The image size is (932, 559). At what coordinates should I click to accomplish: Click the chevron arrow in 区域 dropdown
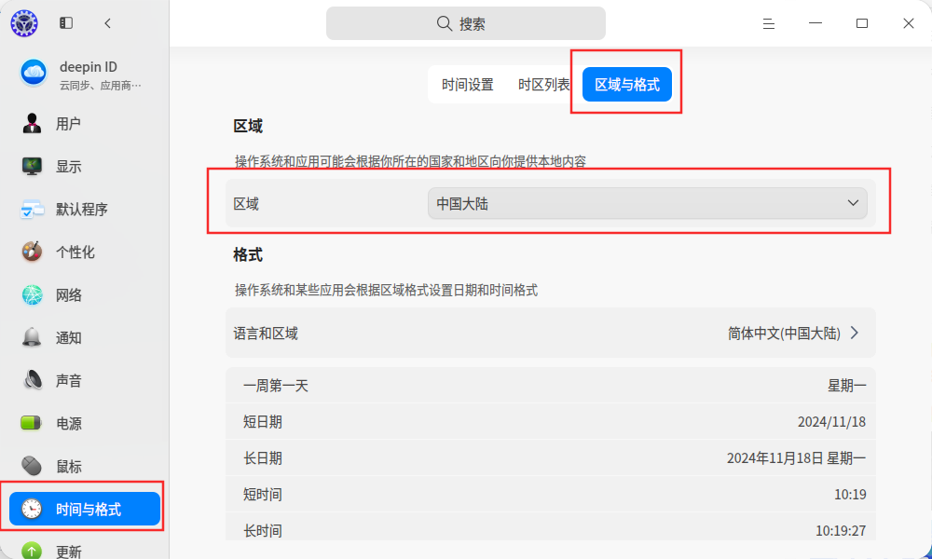pyautogui.click(x=853, y=203)
